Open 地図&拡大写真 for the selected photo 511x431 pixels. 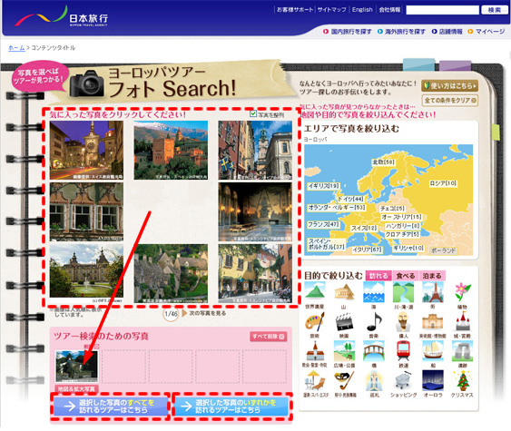click(x=76, y=389)
